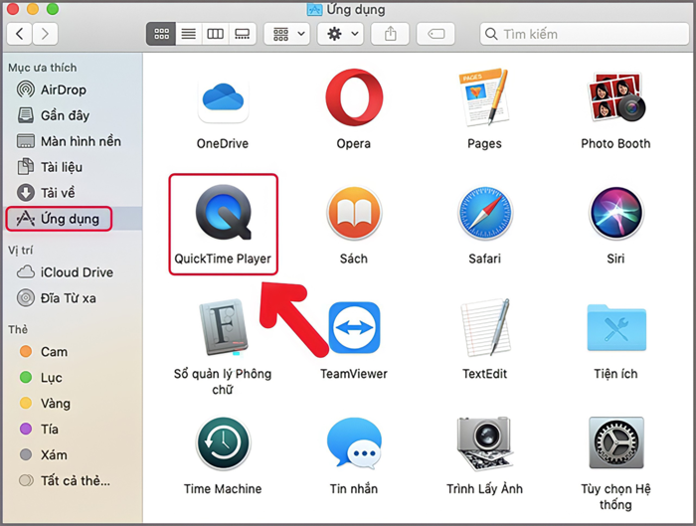
Task: Select the Tùy chọn Hệ thống icon
Action: (x=616, y=442)
